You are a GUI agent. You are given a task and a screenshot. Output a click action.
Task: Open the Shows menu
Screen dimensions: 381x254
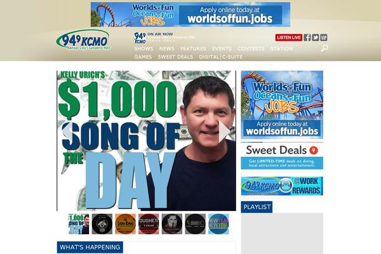(144, 49)
